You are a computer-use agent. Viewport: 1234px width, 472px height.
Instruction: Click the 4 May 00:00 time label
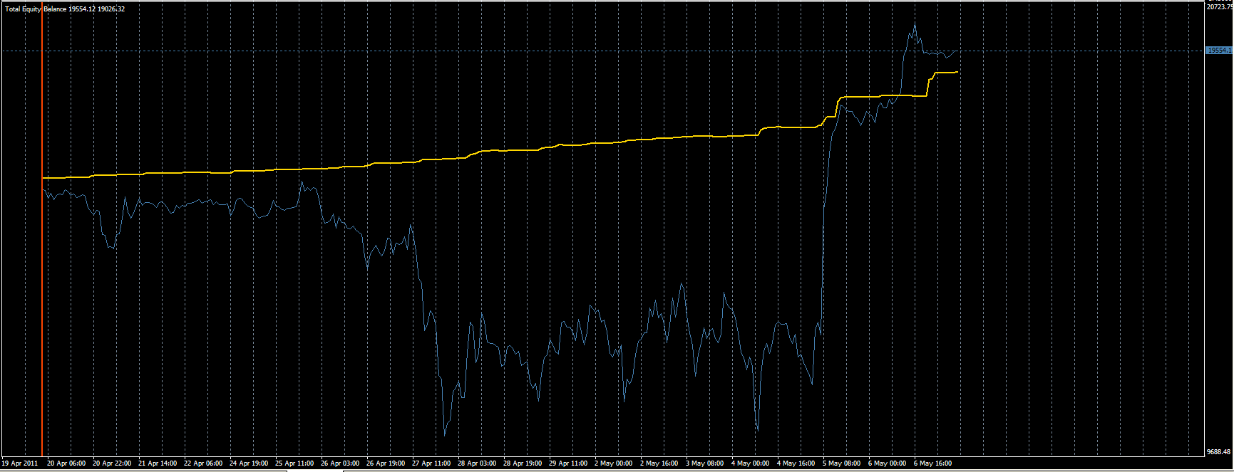click(x=751, y=463)
